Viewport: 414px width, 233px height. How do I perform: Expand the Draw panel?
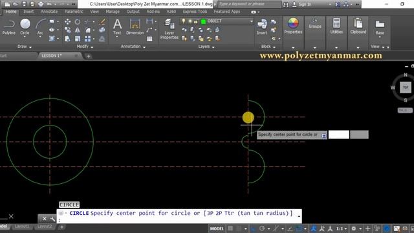pyautogui.click(x=25, y=47)
